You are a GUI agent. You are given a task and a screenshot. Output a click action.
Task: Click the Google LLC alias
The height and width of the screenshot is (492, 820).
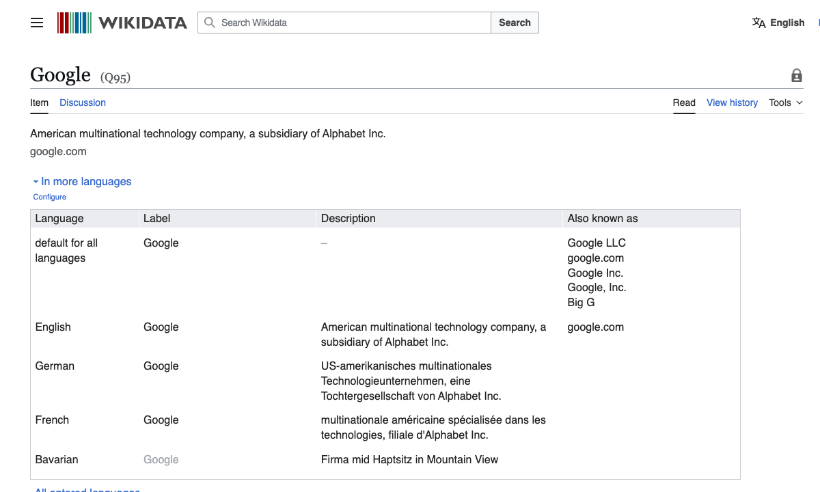tap(597, 243)
